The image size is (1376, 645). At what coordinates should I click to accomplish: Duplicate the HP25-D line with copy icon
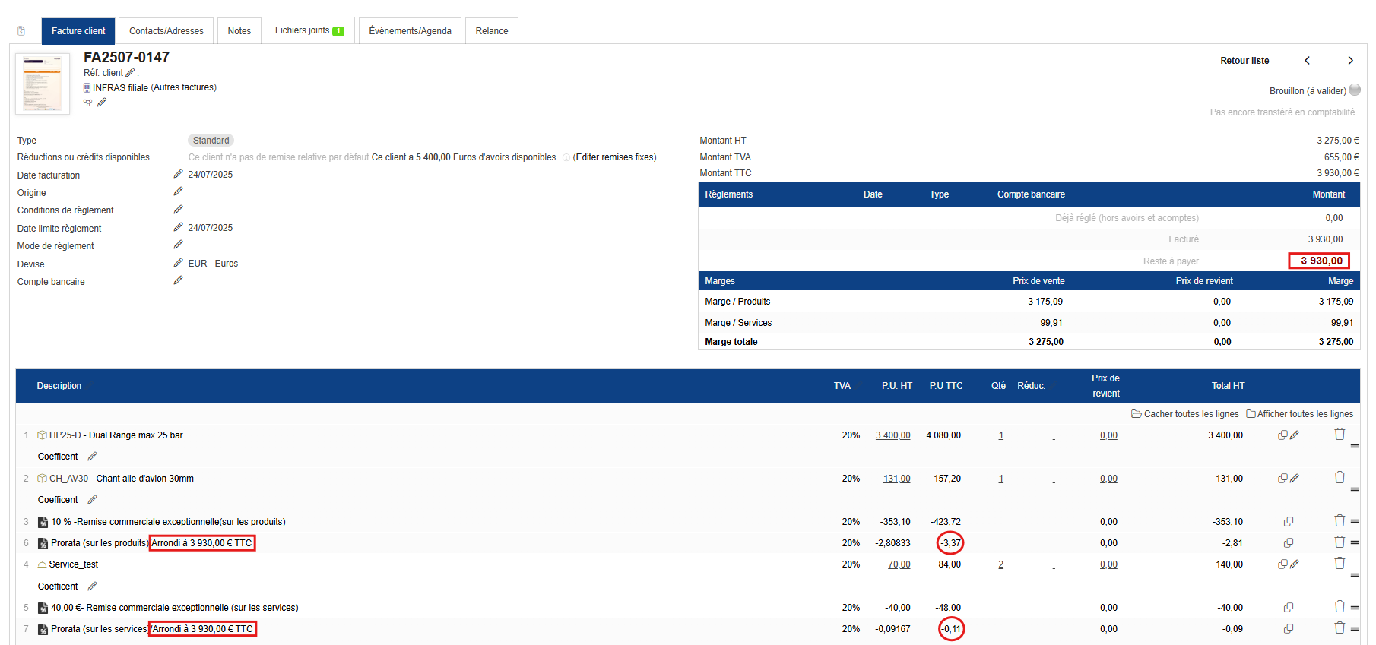pyautogui.click(x=1282, y=435)
